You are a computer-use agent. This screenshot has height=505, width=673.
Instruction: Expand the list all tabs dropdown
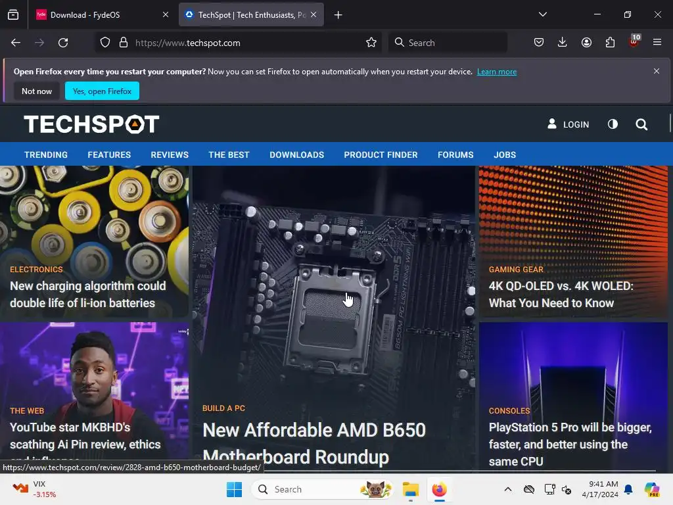pyautogui.click(x=543, y=14)
